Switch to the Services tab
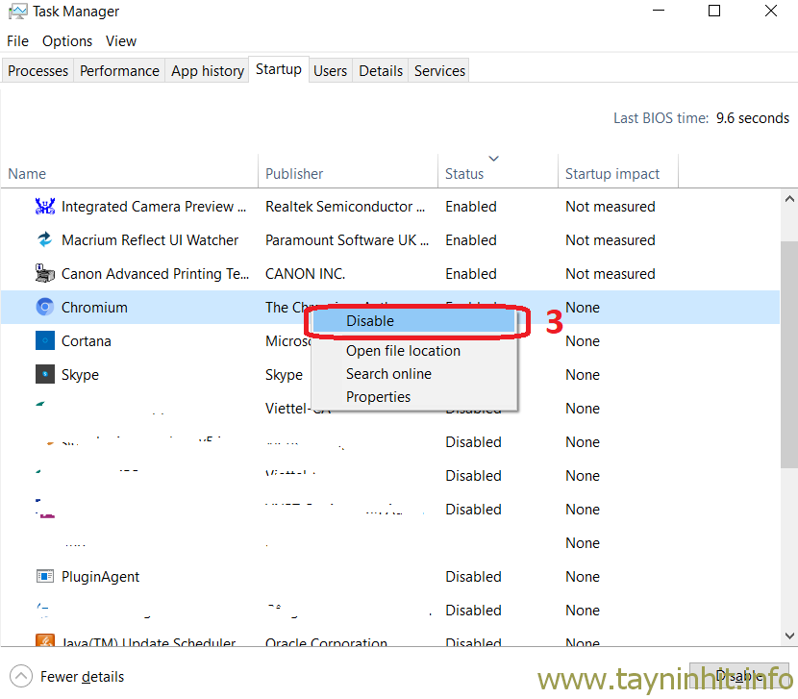The image size is (798, 699). [439, 71]
